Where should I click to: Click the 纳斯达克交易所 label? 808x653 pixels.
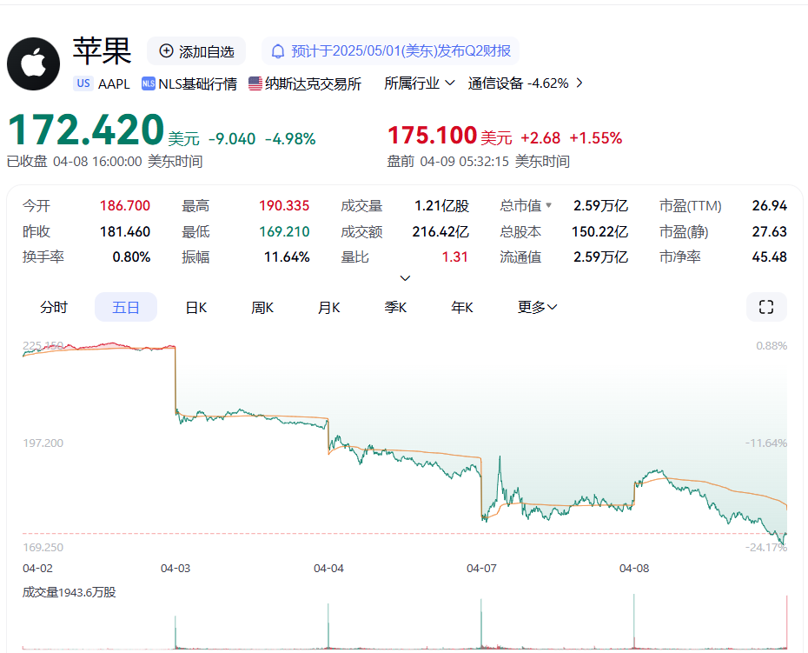313,83
